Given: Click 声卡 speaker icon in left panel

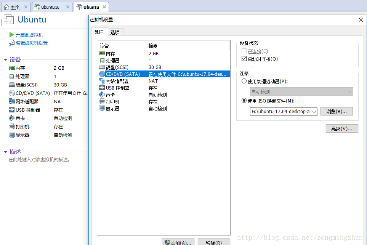Looking at the screenshot, I should coord(12,118).
